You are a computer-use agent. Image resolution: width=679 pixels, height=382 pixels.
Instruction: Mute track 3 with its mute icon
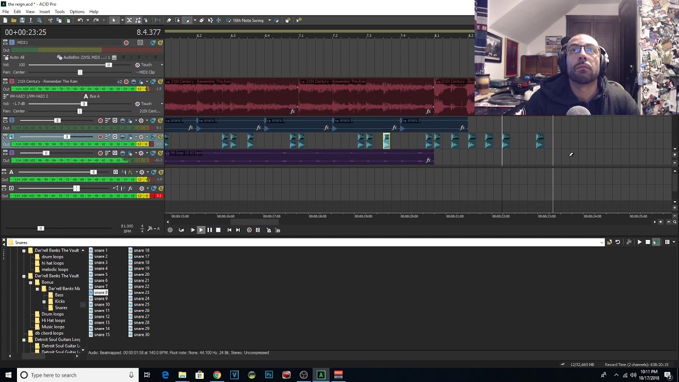tap(153, 120)
